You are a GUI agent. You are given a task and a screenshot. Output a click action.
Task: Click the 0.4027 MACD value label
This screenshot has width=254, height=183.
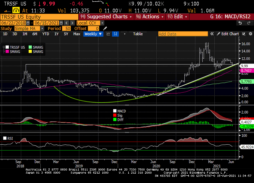click(x=246, y=122)
